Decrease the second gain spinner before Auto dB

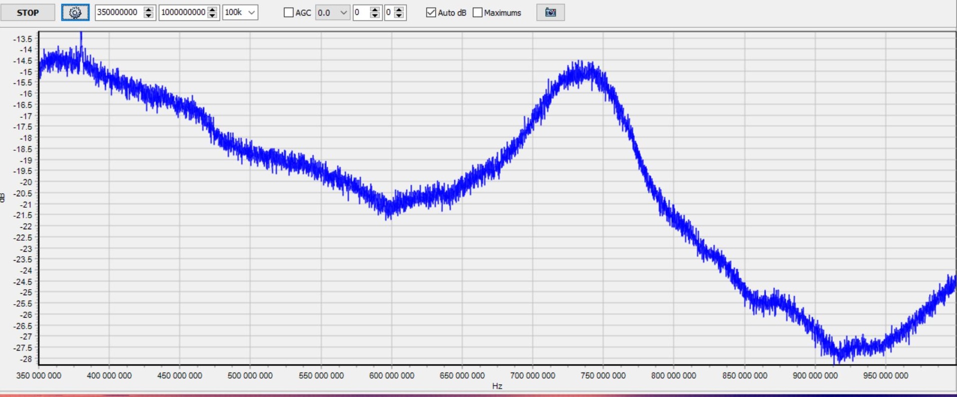399,16
